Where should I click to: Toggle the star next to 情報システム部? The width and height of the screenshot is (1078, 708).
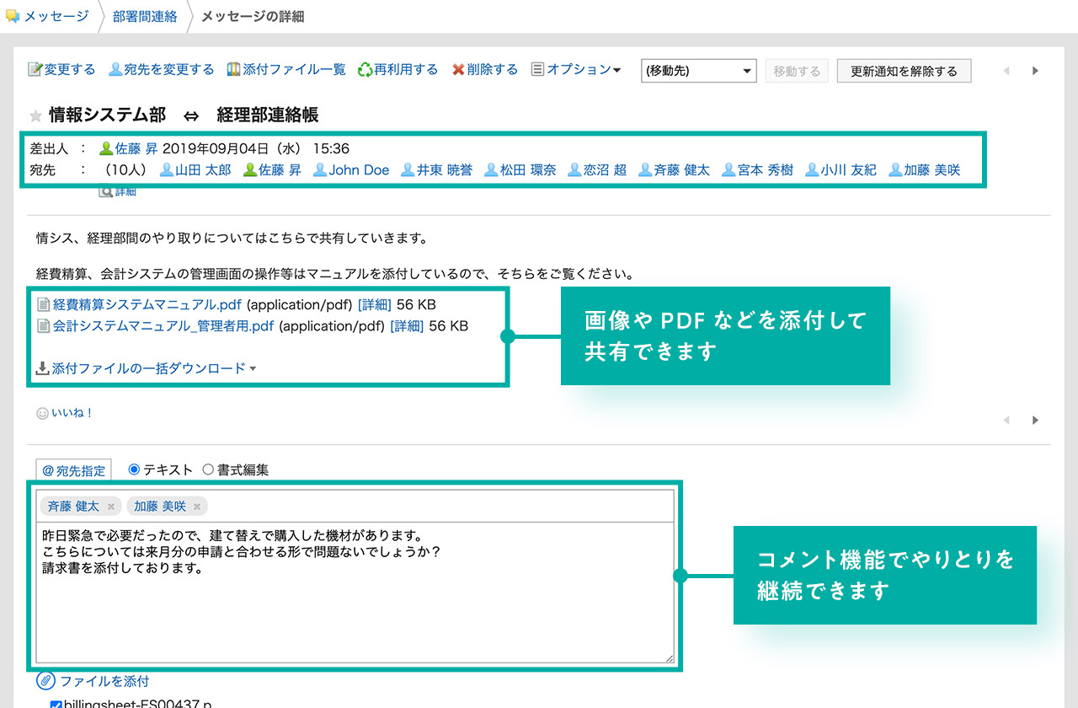tap(35, 115)
